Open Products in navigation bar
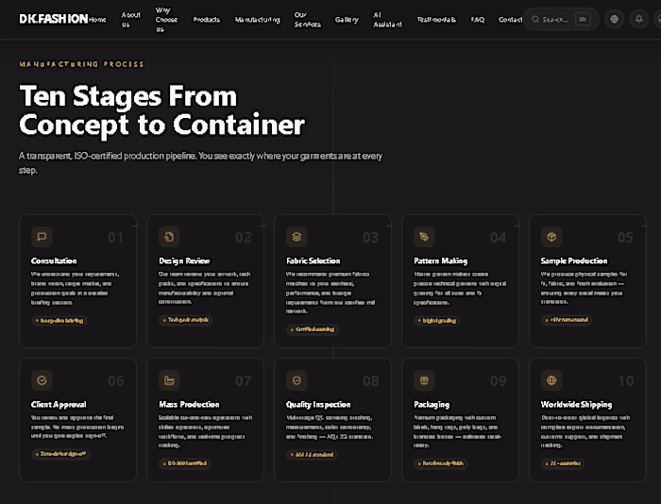 point(207,20)
